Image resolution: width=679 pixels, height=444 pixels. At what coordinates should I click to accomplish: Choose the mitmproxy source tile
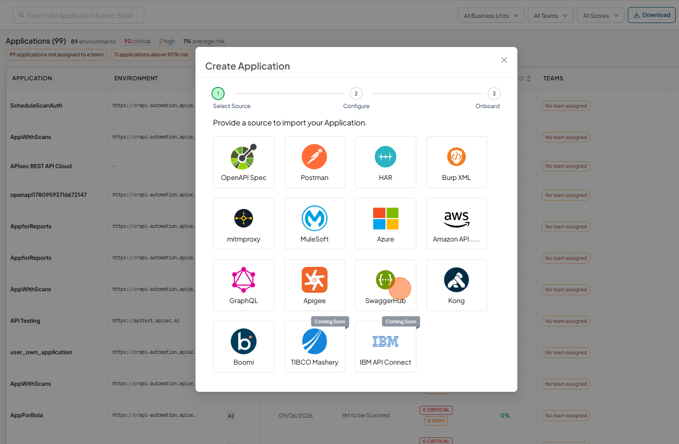[x=243, y=224]
